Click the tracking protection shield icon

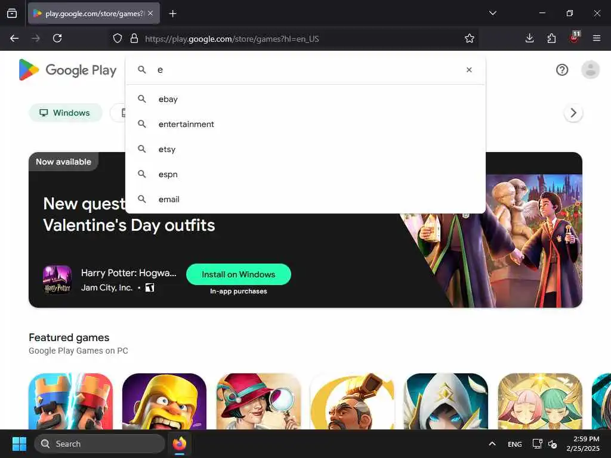(118, 39)
